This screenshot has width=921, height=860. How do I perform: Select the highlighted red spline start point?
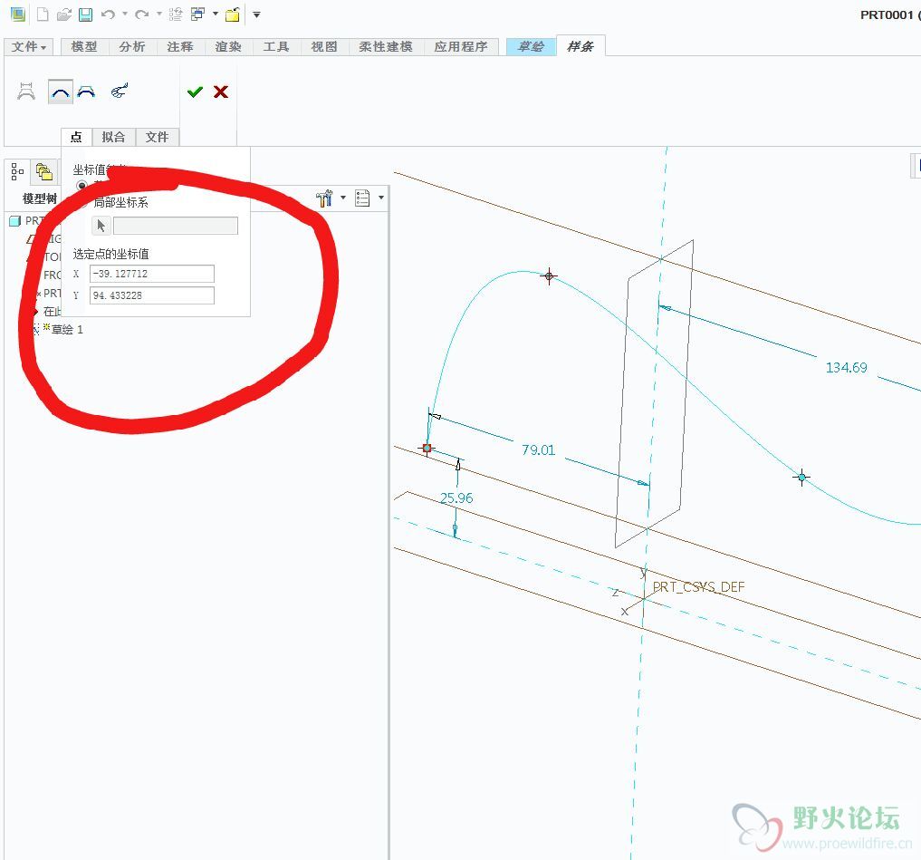[427, 449]
